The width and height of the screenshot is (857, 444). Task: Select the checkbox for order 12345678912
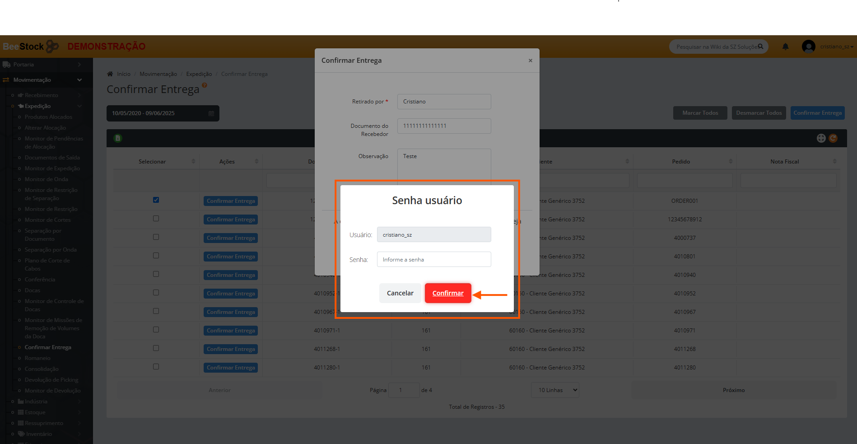[156, 219]
